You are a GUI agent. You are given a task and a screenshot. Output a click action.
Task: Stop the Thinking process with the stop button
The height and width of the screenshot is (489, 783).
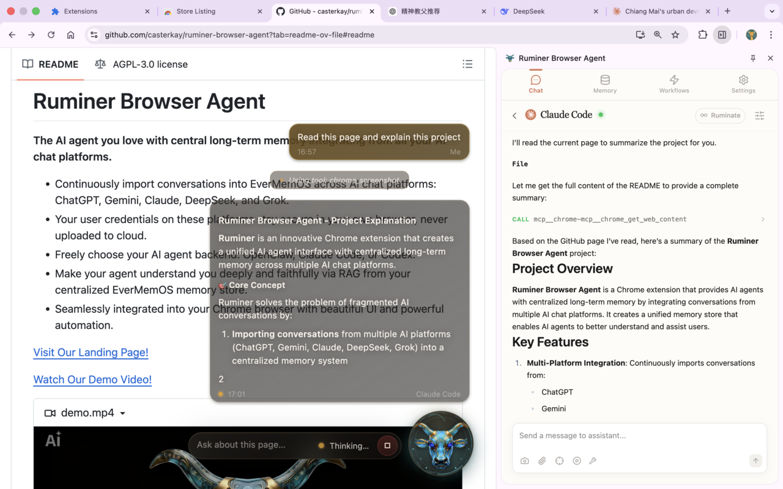387,446
